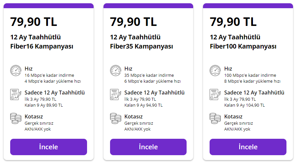This screenshot has height=166, width=295.
Task: Click Kalan 9 Ay 104,90 TL text
Action: click(244, 105)
